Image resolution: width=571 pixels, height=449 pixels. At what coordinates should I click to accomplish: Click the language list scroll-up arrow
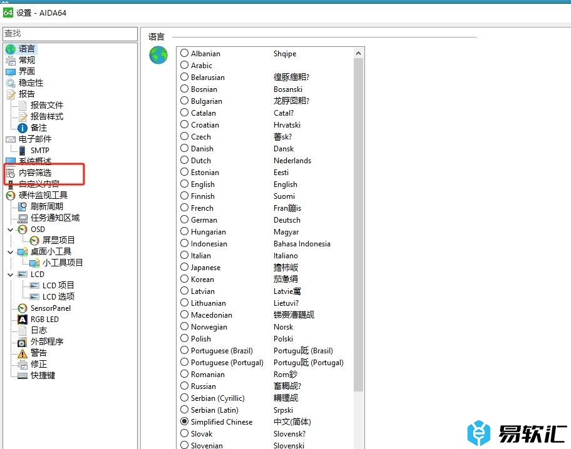pyautogui.click(x=358, y=54)
